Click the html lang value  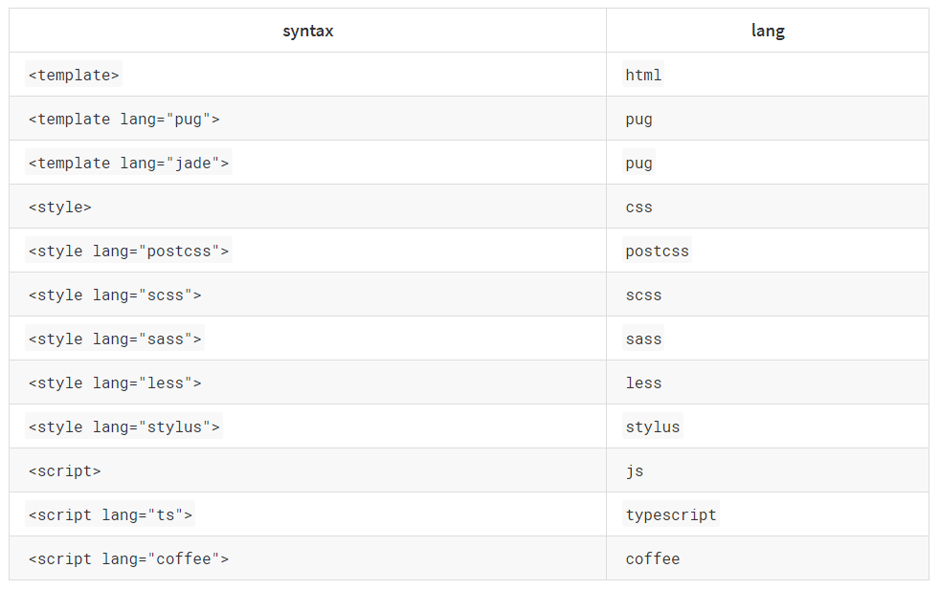[642, 74]
